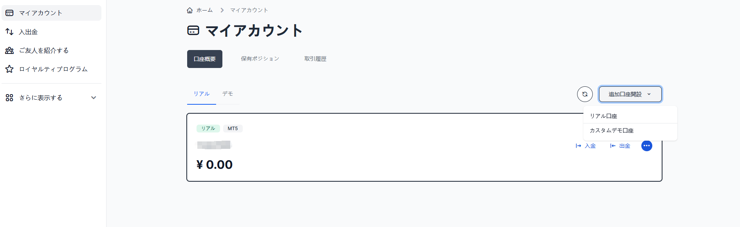Click the home icon in breadcrumb
Screen dimensions: 740x227
pyautogui.click(x=190, y=10)
